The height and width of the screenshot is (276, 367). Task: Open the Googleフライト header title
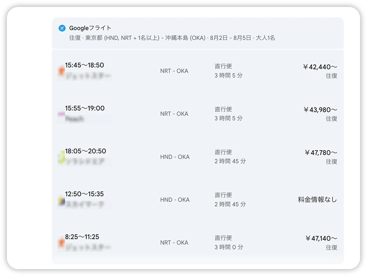point(90,28)
